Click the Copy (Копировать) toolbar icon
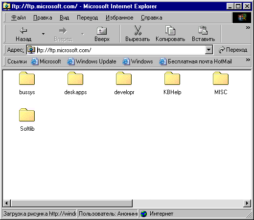Image resolution: width=254 pixels, height=220 pixels. [170, 30]
